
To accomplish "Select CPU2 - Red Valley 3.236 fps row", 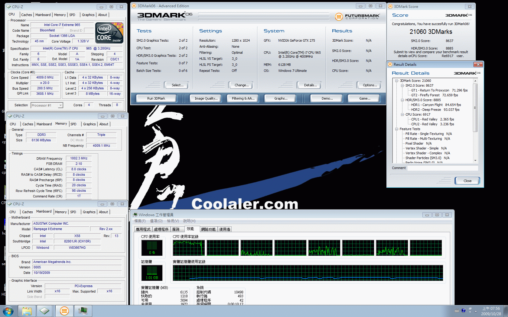I will (x=432, y=124).
